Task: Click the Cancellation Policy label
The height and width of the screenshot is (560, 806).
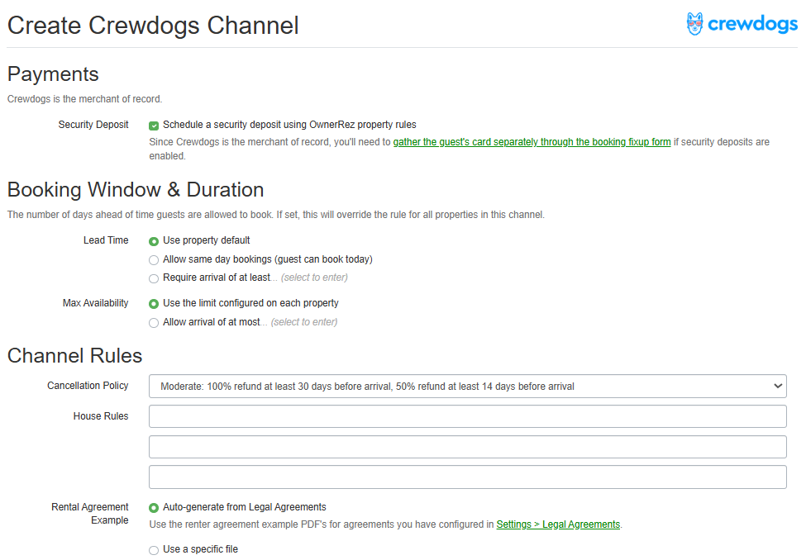Action: coord(88,386)
